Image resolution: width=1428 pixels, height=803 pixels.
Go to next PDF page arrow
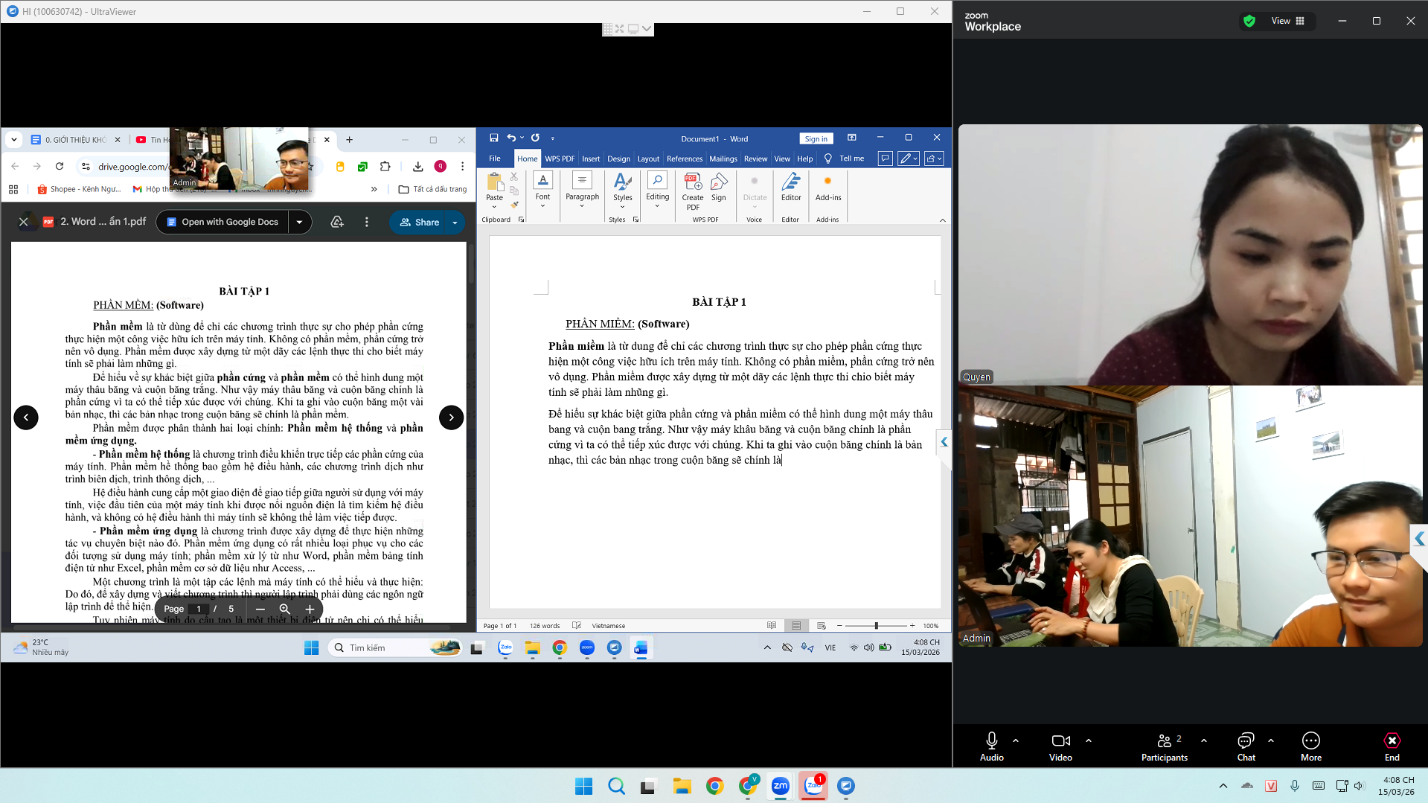click(x=451, y=418)
